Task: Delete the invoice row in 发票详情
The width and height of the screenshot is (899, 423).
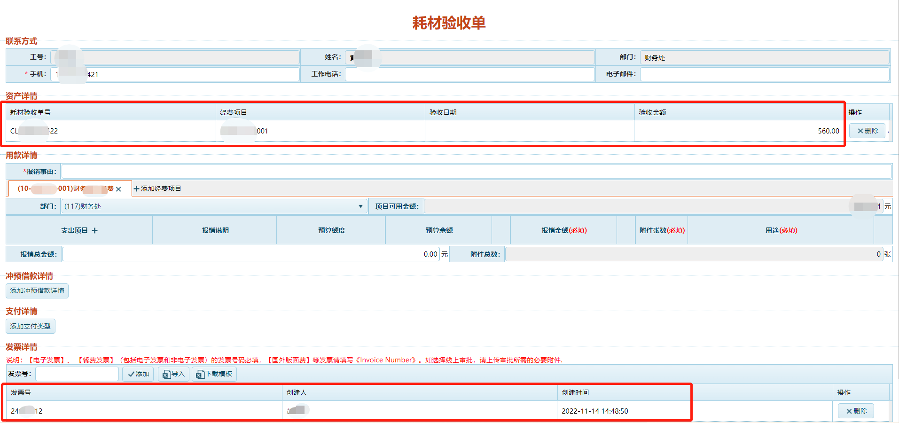Action: [x=856, y=411]
